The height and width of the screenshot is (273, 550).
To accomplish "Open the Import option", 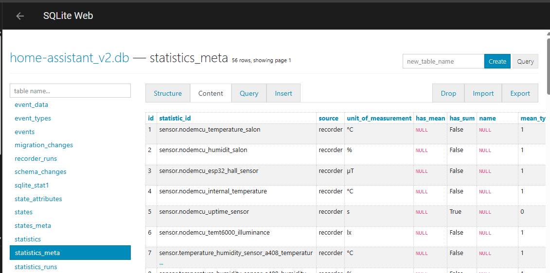I will (x=483, y=93).
